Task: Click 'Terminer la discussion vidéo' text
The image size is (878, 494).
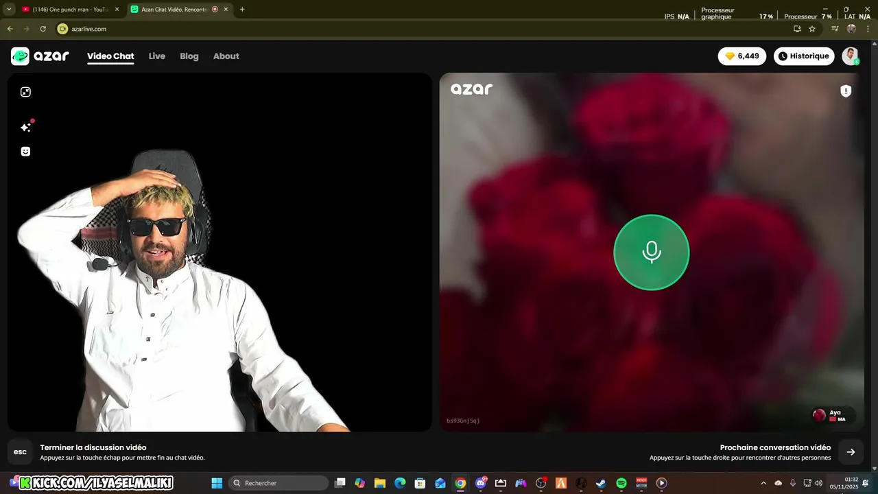Action: tap(93, 447)
